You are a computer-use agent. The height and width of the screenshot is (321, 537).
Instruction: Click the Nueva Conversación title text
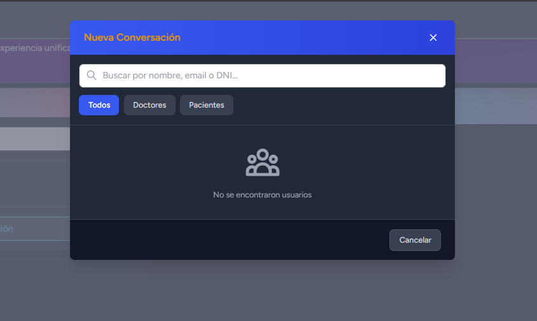click(132, 38)
